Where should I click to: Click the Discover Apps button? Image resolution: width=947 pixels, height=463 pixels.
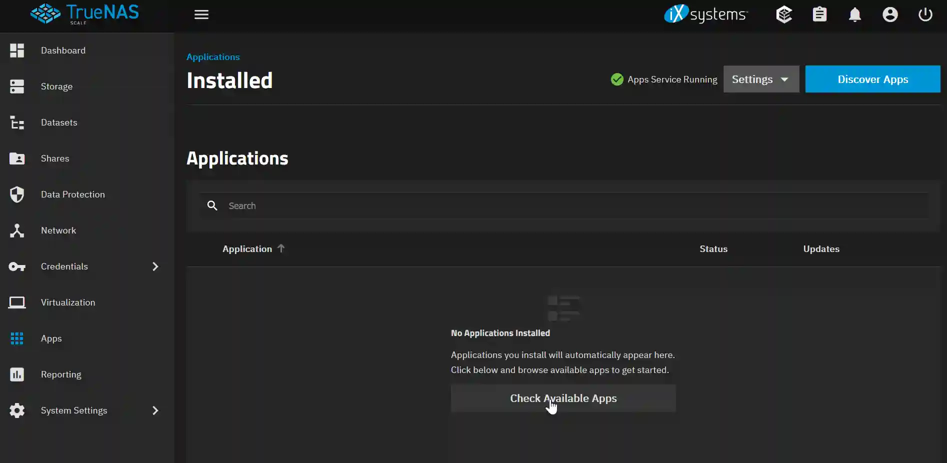[x=872, y=79]
